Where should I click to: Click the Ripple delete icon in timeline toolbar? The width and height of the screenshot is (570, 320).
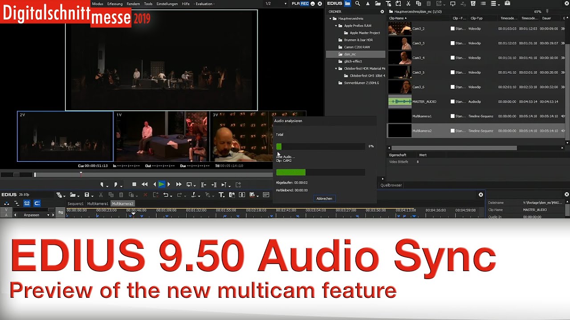coord(155,195)
